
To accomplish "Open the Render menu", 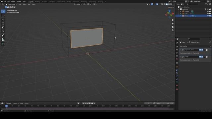I will (x=13, y=1).
